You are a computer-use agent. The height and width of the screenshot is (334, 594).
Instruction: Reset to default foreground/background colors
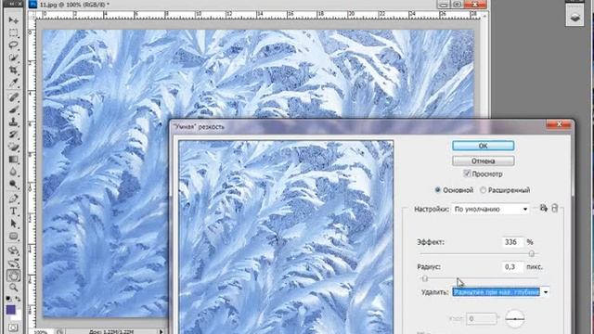pos(8,299)
